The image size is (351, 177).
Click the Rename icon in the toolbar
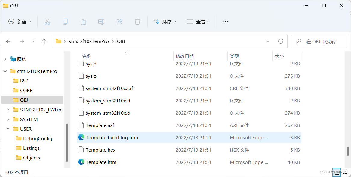coord(101,21)
